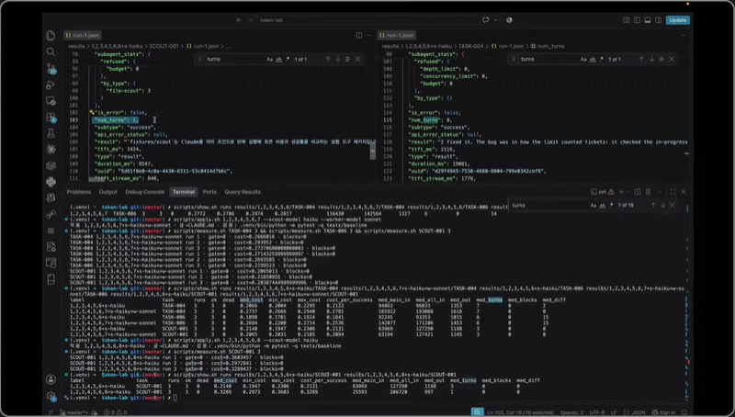Close the terminal find widget
Viewport: 735px width, 417px height.
(673, 205)
